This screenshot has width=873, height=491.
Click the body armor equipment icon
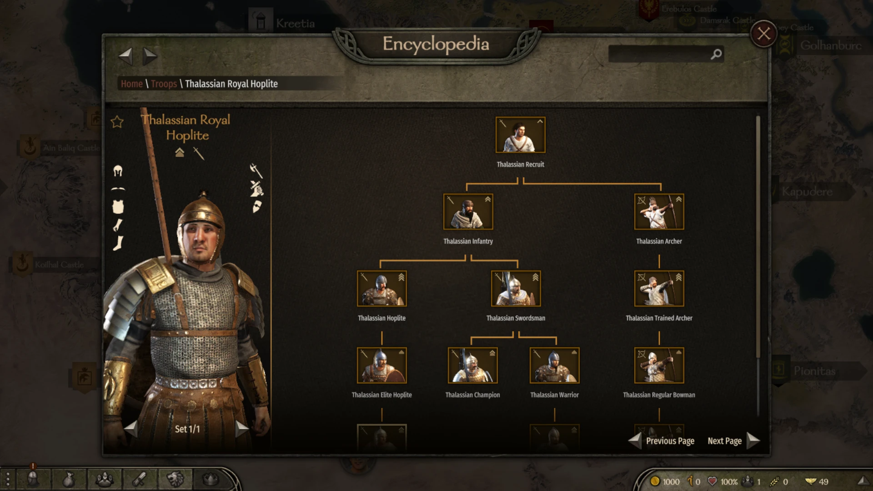(x=118, y=207)
